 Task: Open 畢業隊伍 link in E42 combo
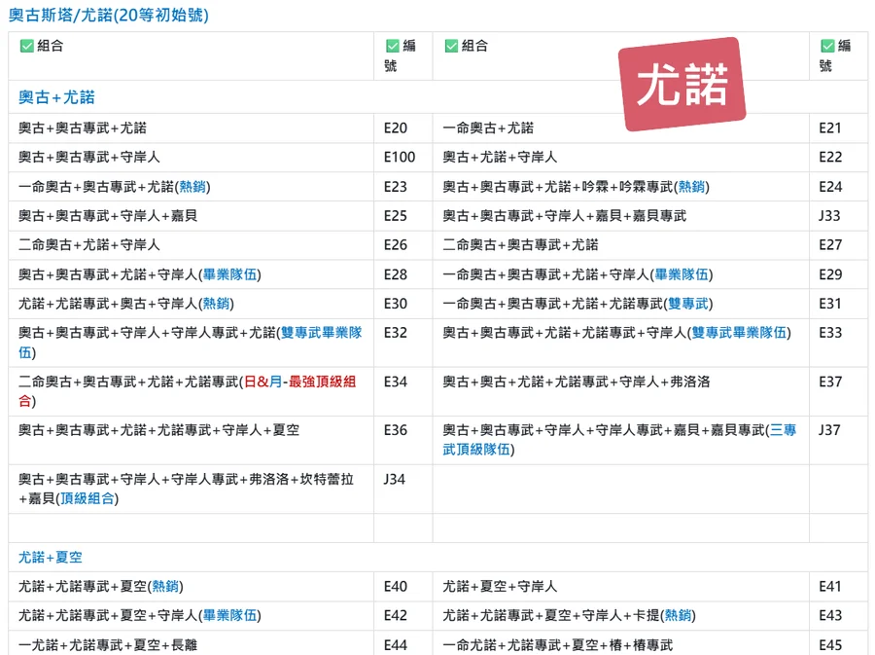229,615
